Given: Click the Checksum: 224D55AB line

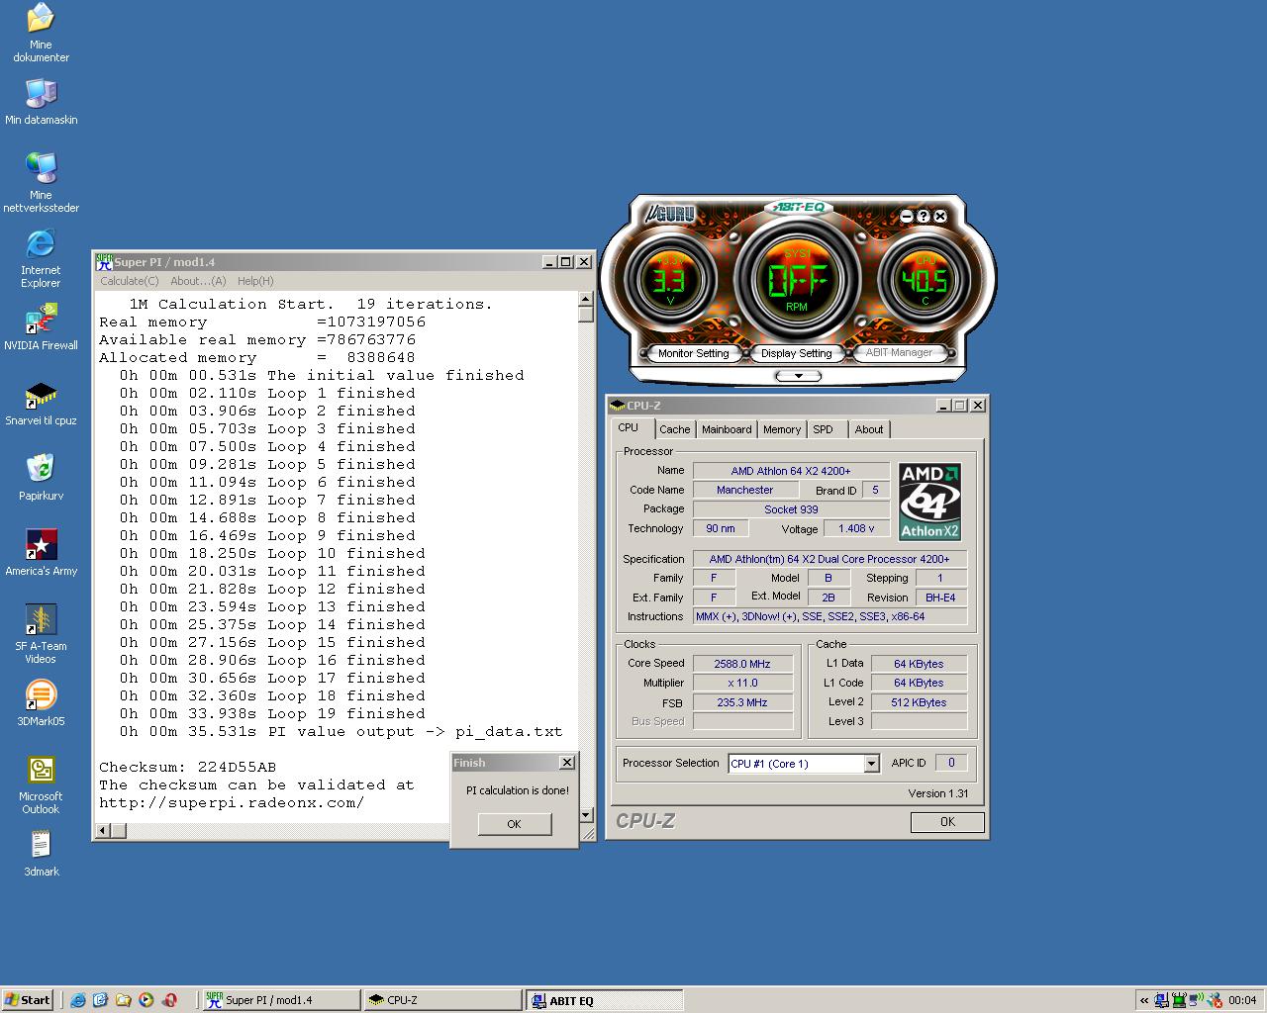Looking at the screenshot, I should [188, 767].
